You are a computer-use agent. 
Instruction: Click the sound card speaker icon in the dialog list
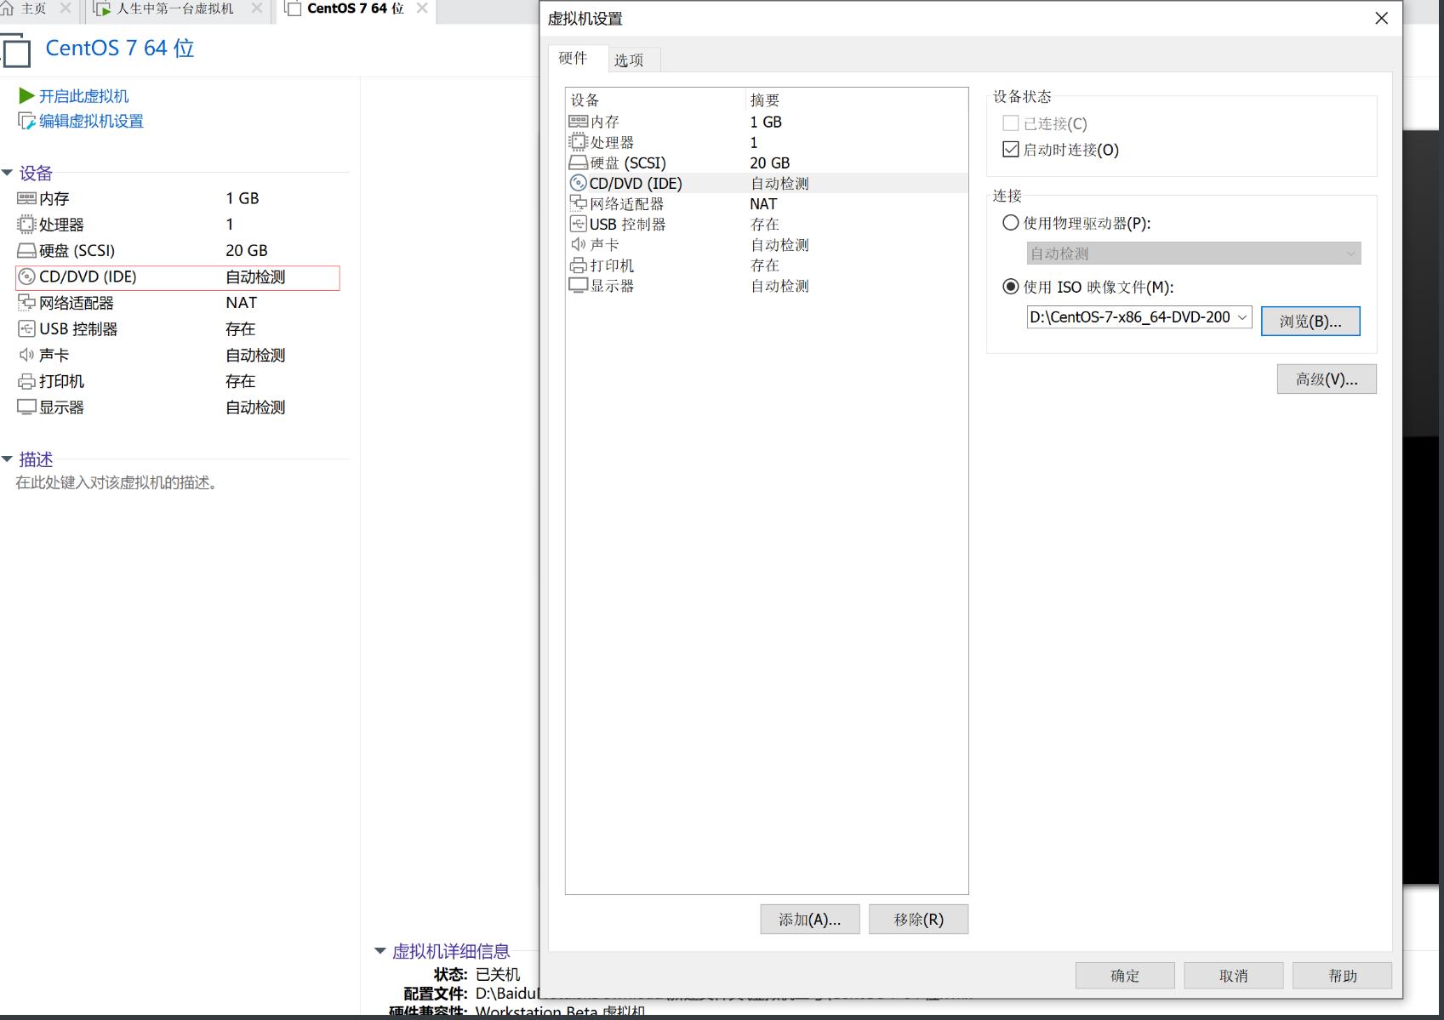coord(578,244)
